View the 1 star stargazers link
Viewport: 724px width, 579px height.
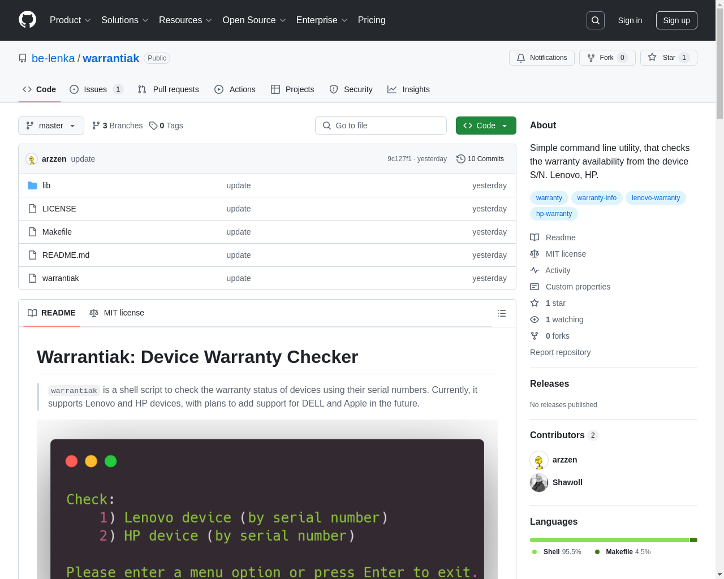tap(548, 303)
